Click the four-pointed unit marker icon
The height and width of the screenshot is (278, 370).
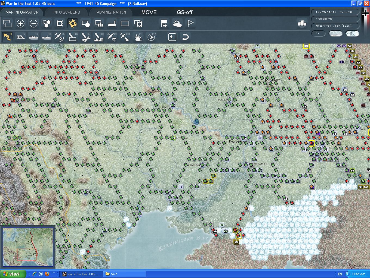coord(60,24)
